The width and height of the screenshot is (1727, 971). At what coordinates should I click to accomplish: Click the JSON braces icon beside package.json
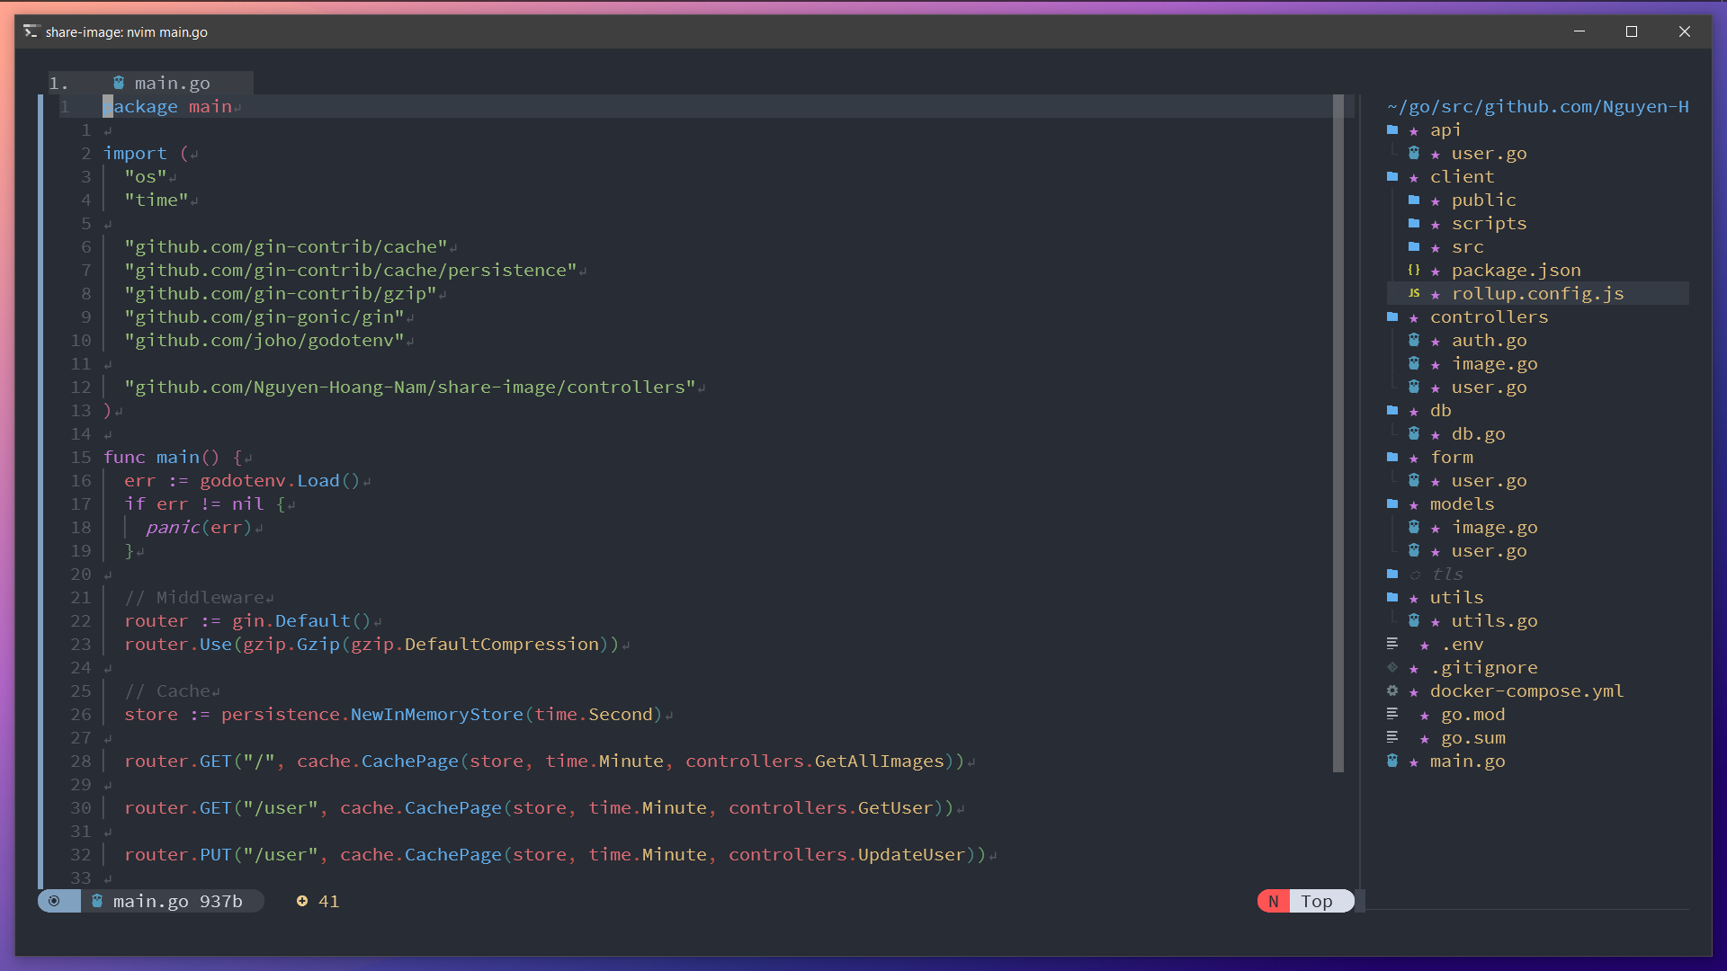[1414, 270]
